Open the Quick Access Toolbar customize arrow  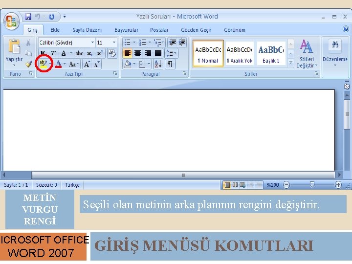(x=65, y=16)
